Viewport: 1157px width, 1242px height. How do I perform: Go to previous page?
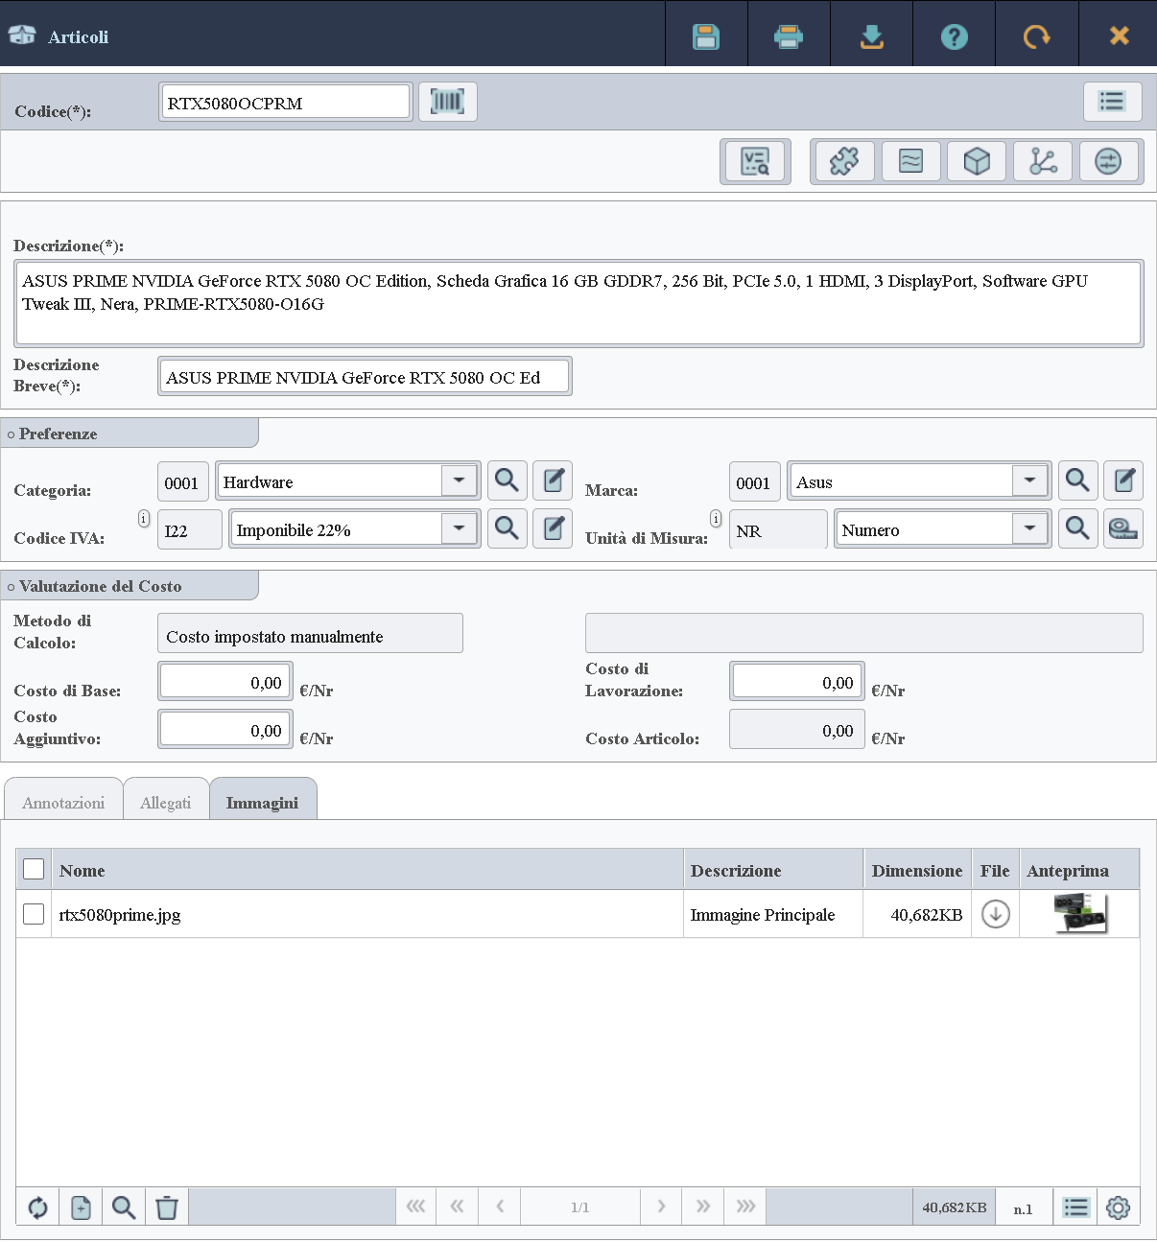500,1207
